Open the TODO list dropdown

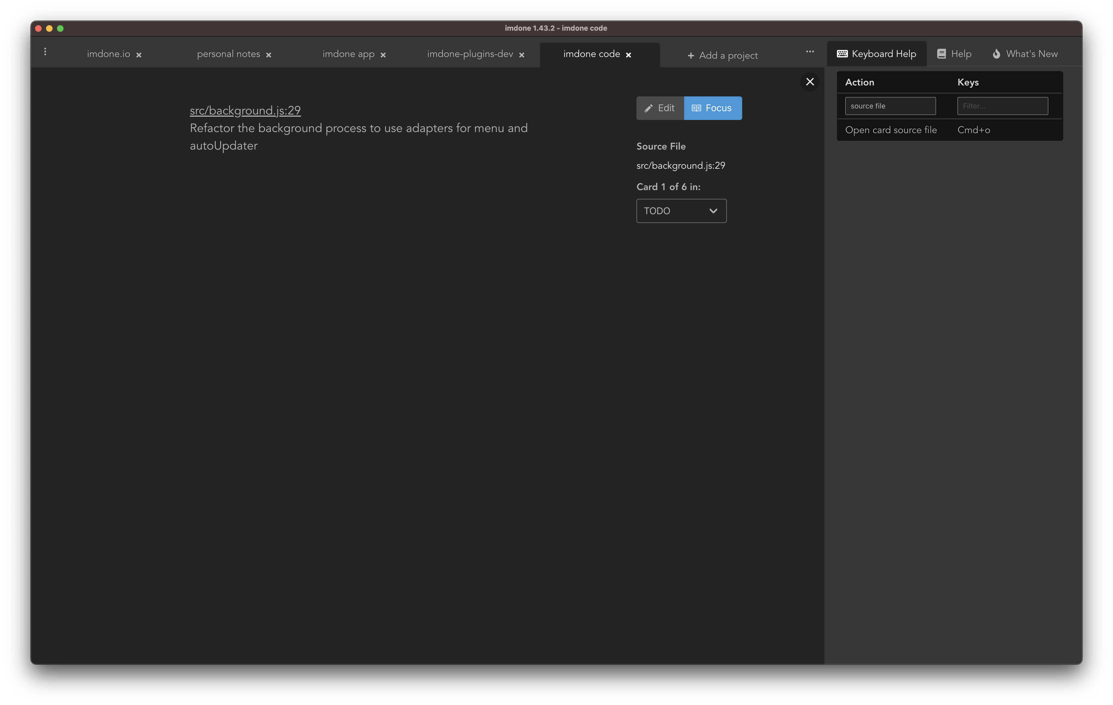point(681,211)
